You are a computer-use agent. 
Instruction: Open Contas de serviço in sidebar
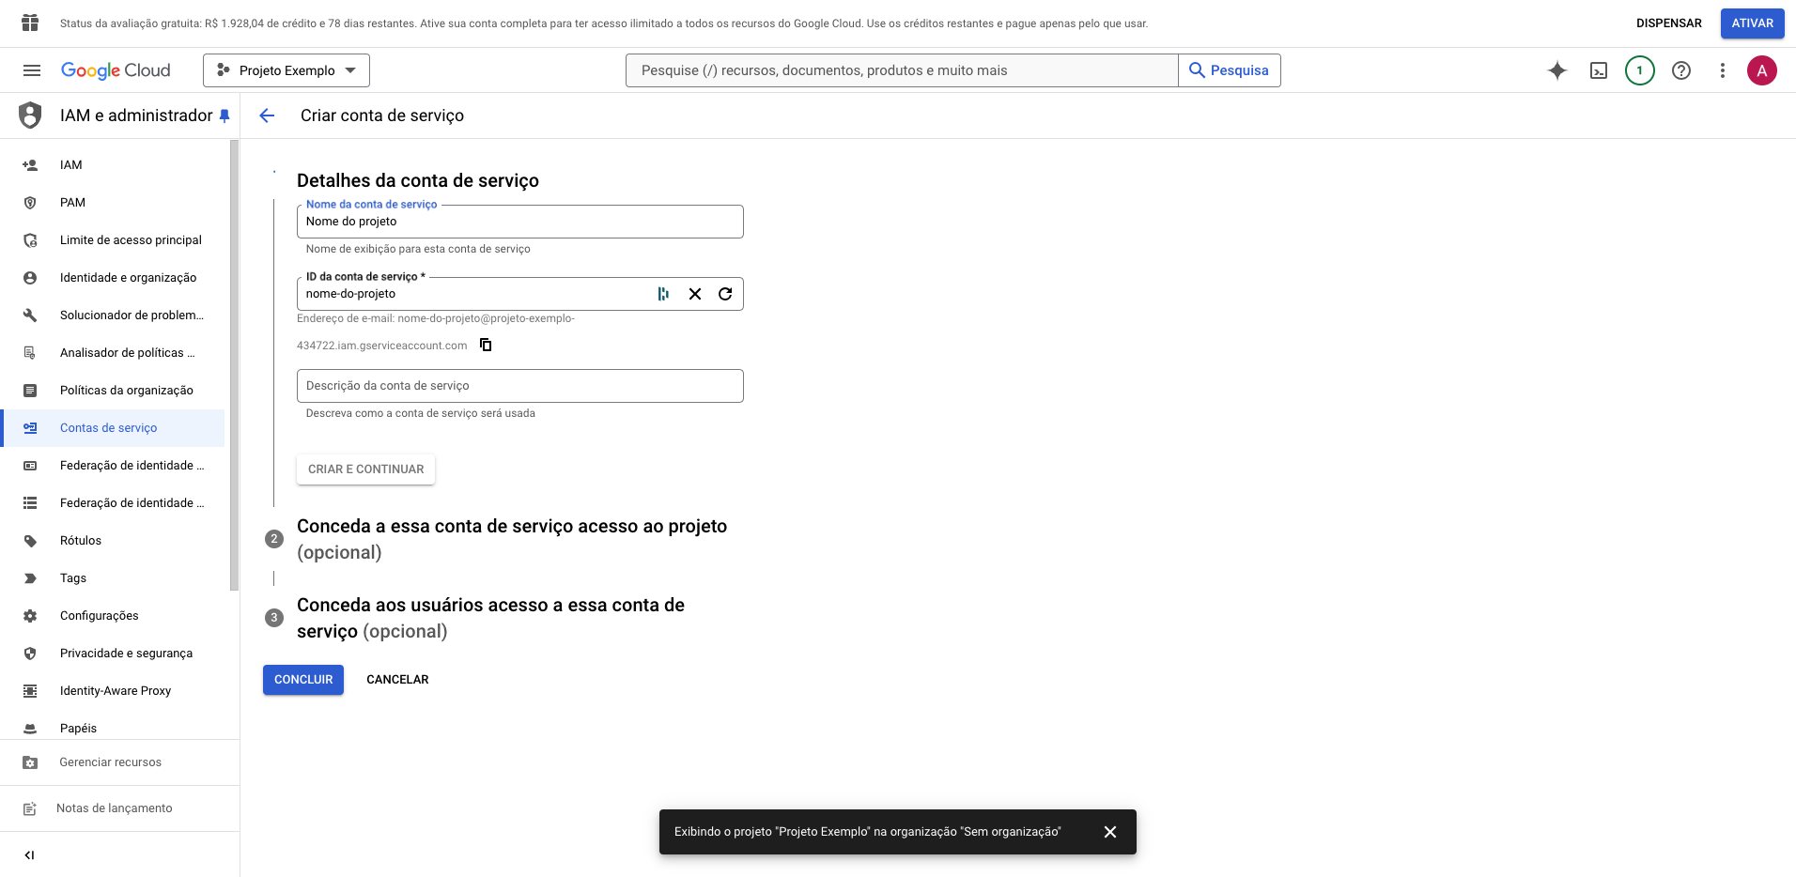(108, 428)
